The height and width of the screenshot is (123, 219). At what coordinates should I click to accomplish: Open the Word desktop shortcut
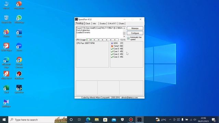(19, 33)
